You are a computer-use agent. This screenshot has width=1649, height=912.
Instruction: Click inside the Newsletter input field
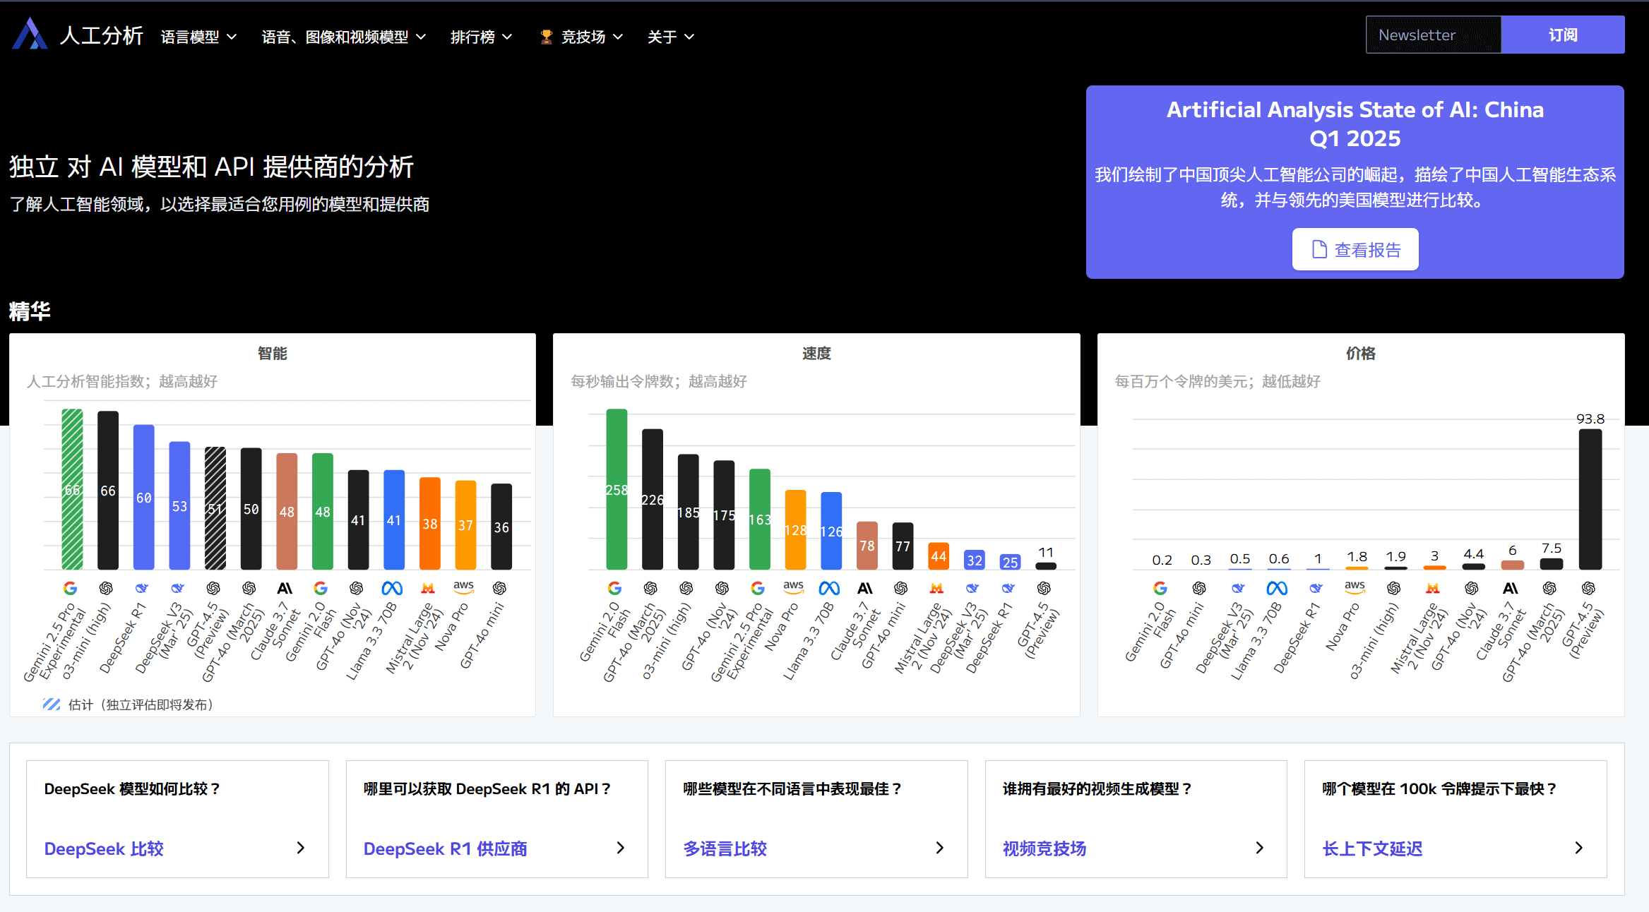(1433, 35)
